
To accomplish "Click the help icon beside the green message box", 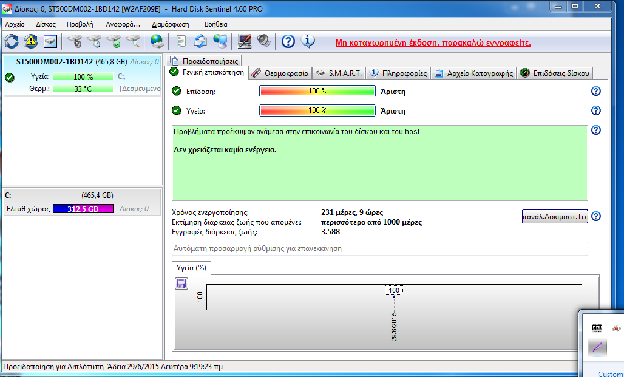I will point(595,130).
